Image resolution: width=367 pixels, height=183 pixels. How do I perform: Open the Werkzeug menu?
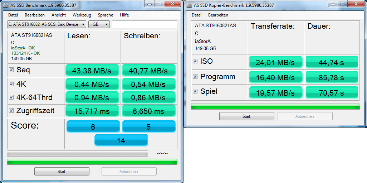pyautogui.click(x=82, y=15)
